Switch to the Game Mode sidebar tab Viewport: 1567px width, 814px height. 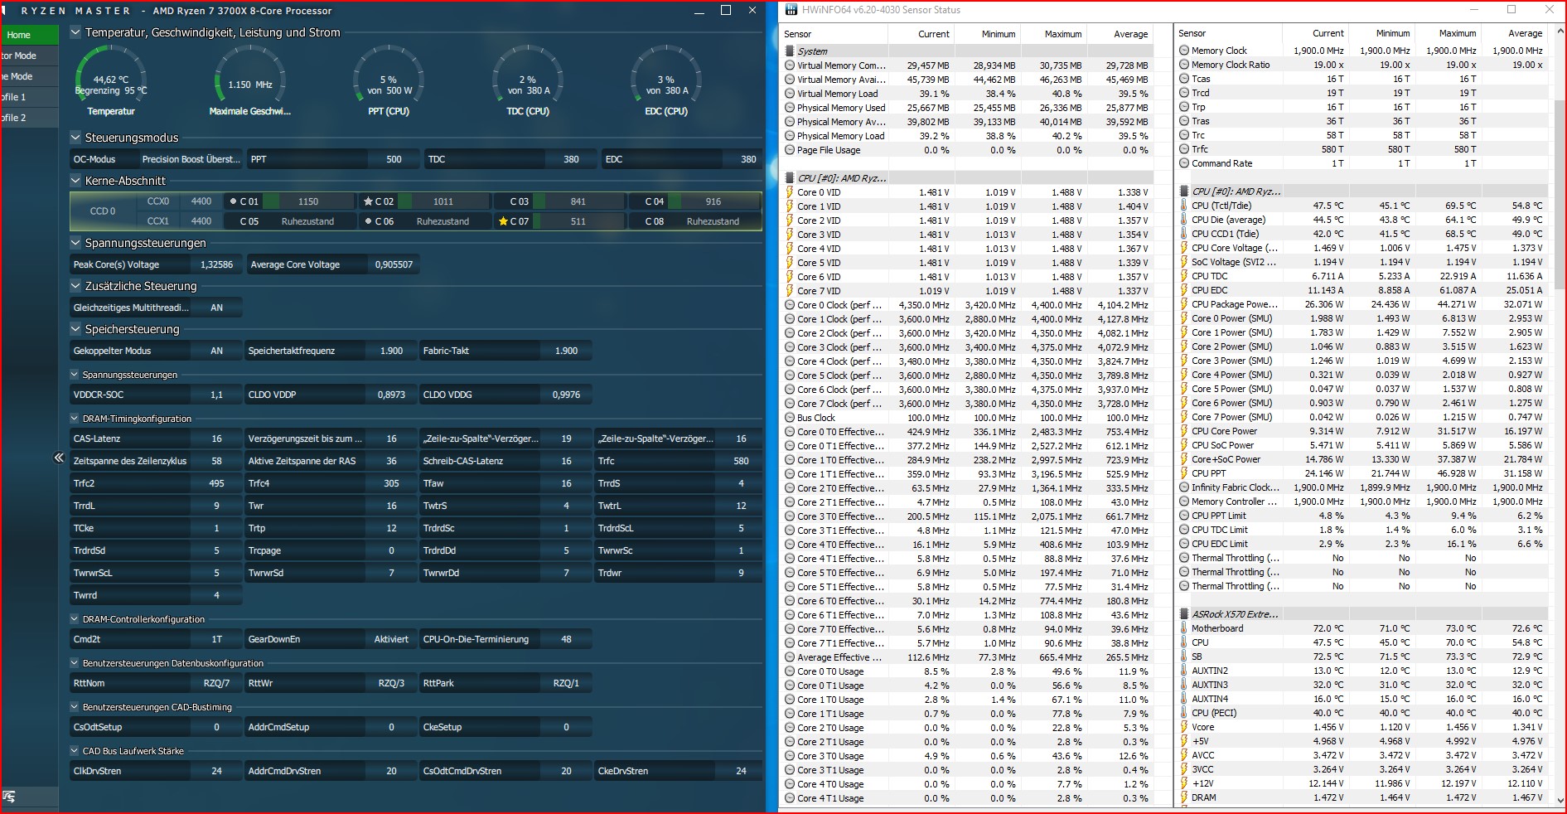pos(30,76)
